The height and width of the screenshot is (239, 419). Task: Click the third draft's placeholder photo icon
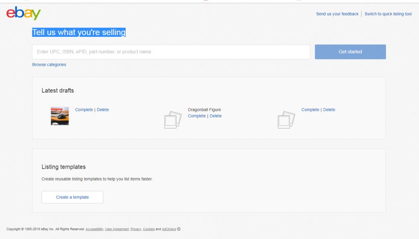(x=286, y=120)
